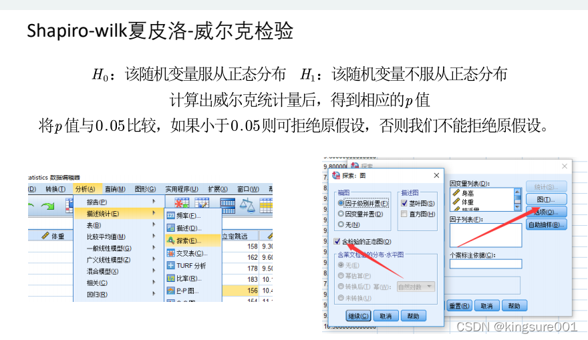Open the 实用程序(U) menu

tap(182, 189)
